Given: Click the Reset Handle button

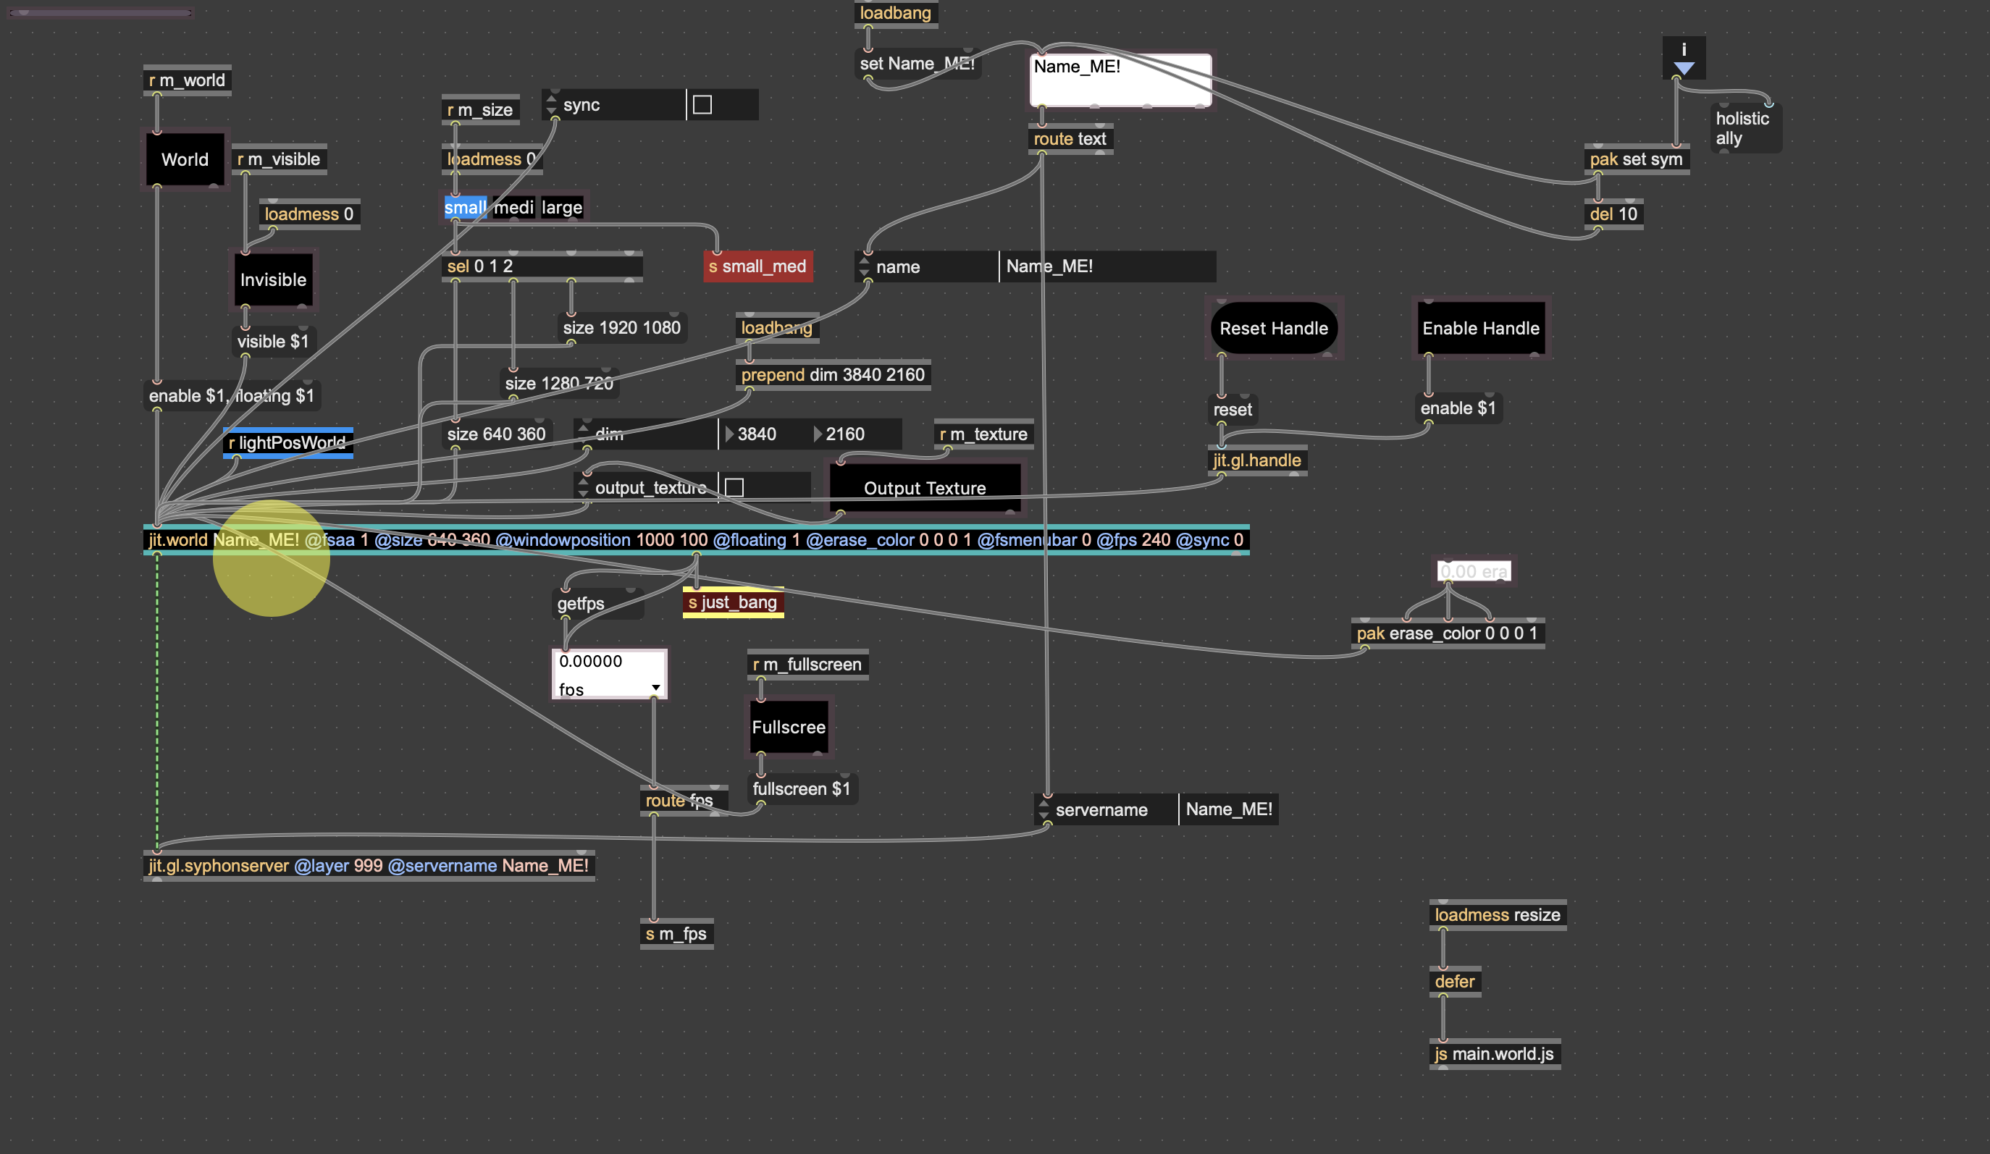Looking at the screenshot, I should click(1274, 329).
